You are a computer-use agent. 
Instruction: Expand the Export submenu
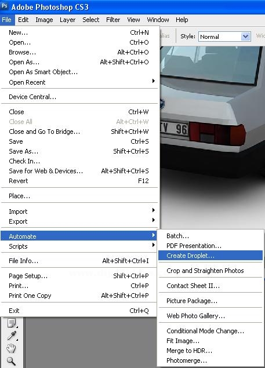pos(79,221)
